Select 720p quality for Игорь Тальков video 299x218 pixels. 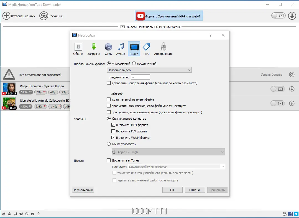41,92
